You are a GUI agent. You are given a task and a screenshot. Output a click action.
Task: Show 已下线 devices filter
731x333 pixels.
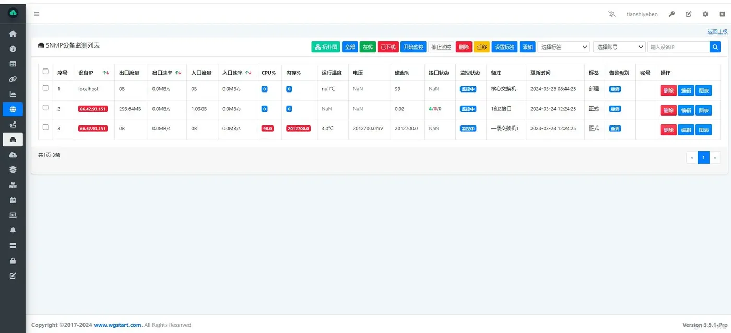tap(388, 47)
